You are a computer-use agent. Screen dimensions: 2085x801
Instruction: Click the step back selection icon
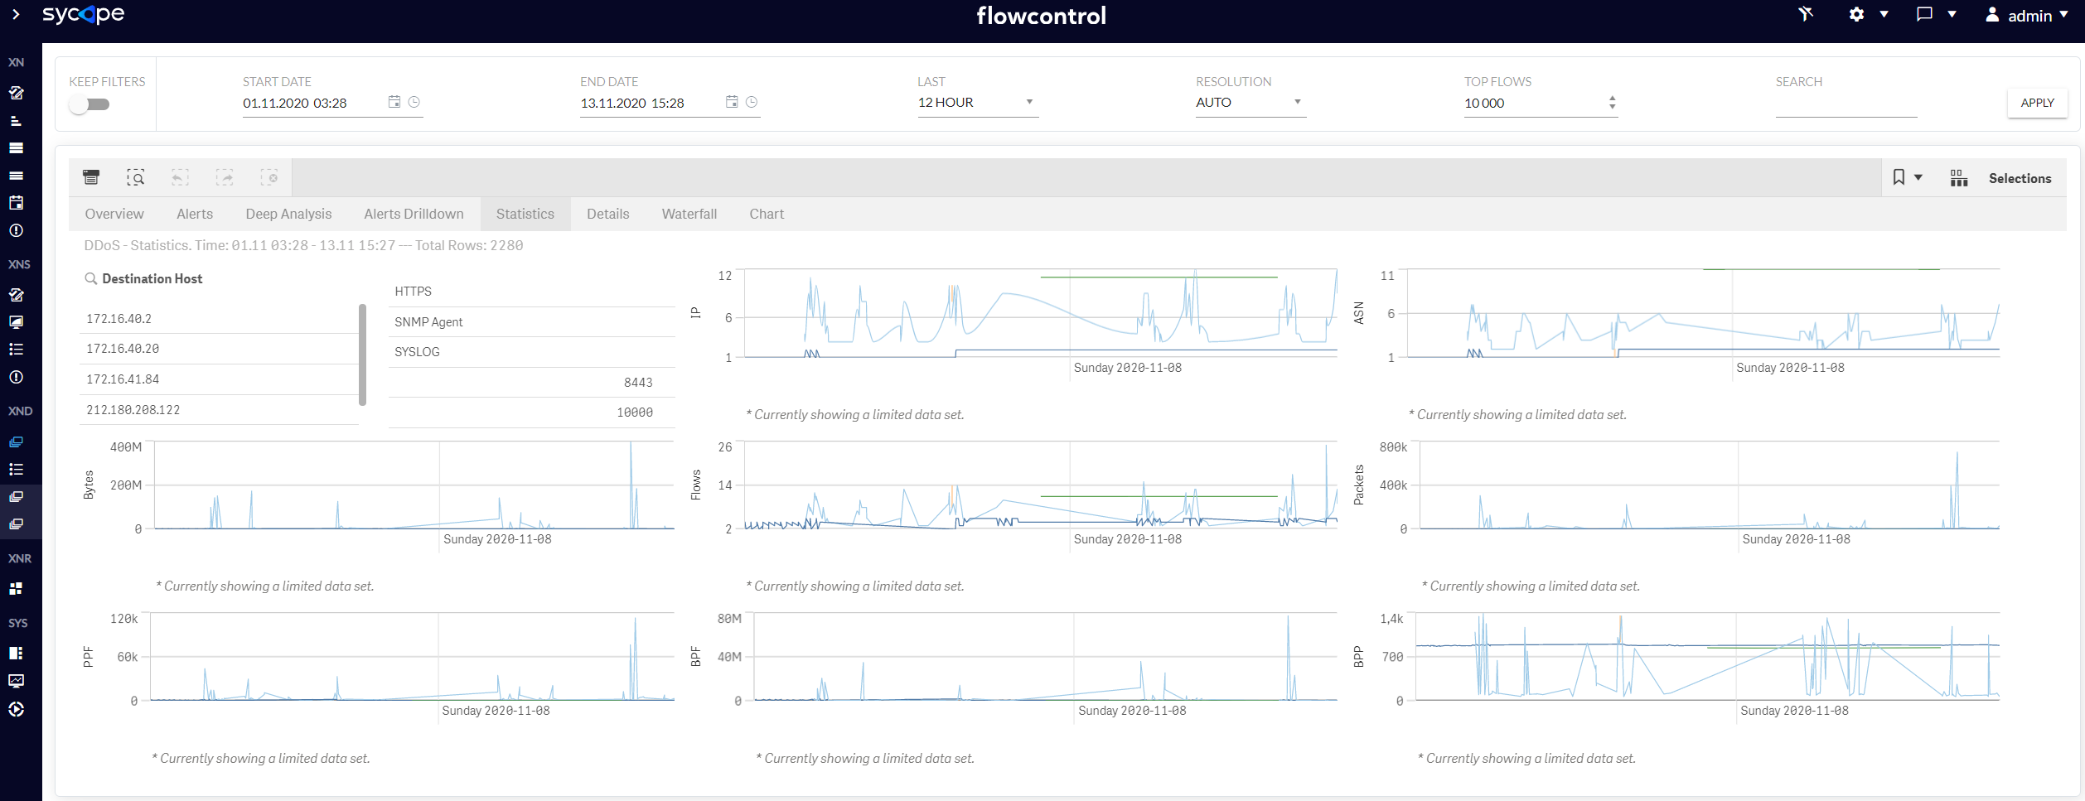click(x=180, y=177)
